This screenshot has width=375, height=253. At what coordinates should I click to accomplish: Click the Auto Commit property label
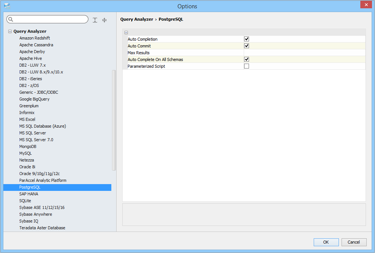tap(139, 46)
